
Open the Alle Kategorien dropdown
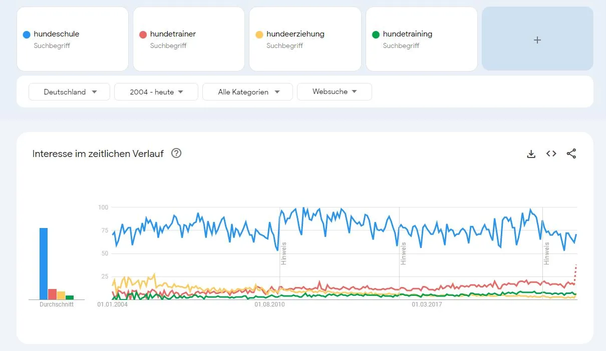247,92
